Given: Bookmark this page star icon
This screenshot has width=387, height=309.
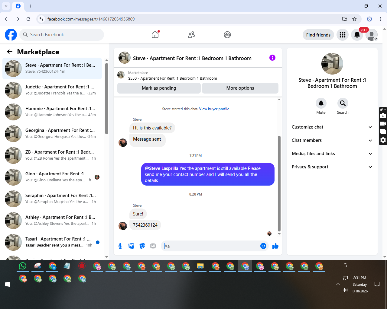Looking at the screenshot, I should (x=354, y=19).
